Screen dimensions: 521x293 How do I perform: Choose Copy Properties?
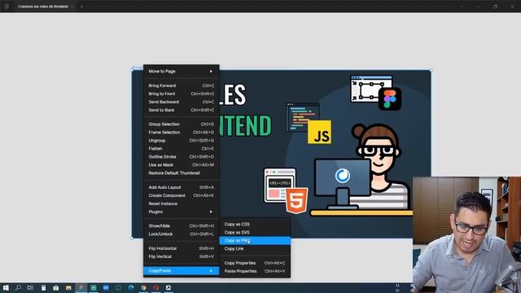pos(255,263)
